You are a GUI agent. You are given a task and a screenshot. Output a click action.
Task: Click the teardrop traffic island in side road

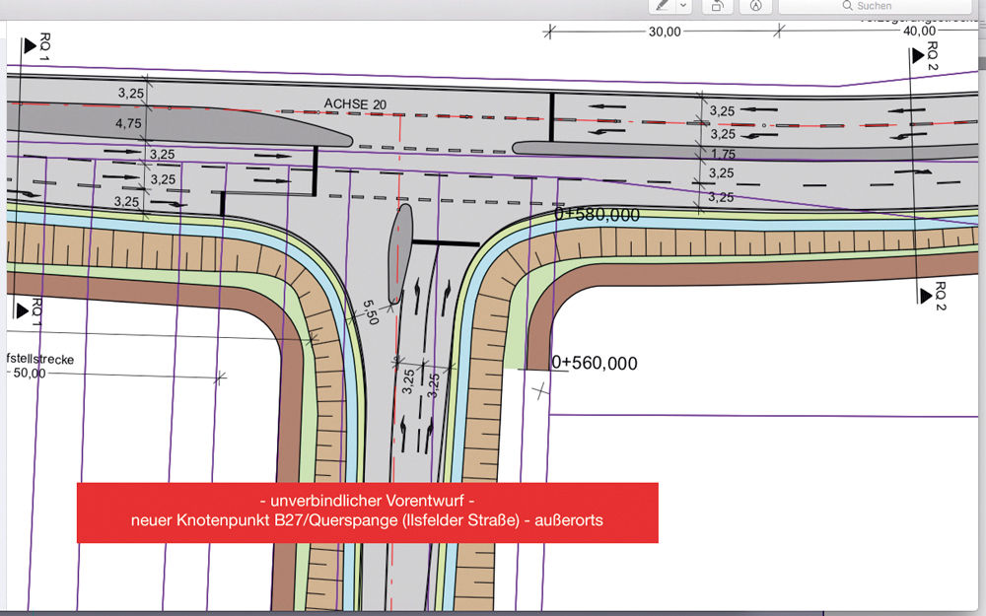[x=399, y=251]
